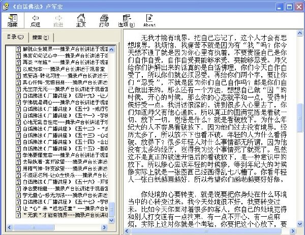
Task: Open topic 佛言句句记心中 in contents tree
Action: [65, 55]
